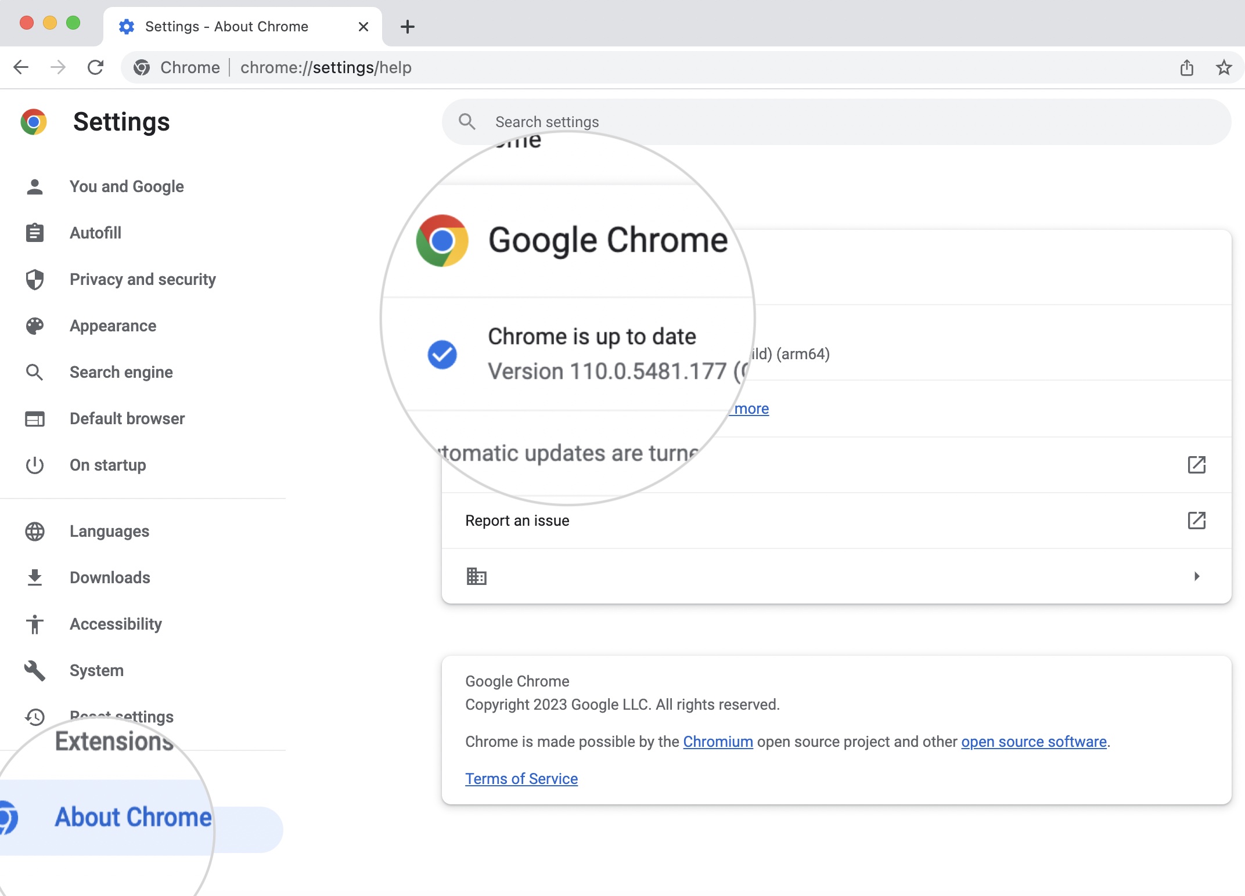
Task: Open the Autofill section
Action: (95, 233)
